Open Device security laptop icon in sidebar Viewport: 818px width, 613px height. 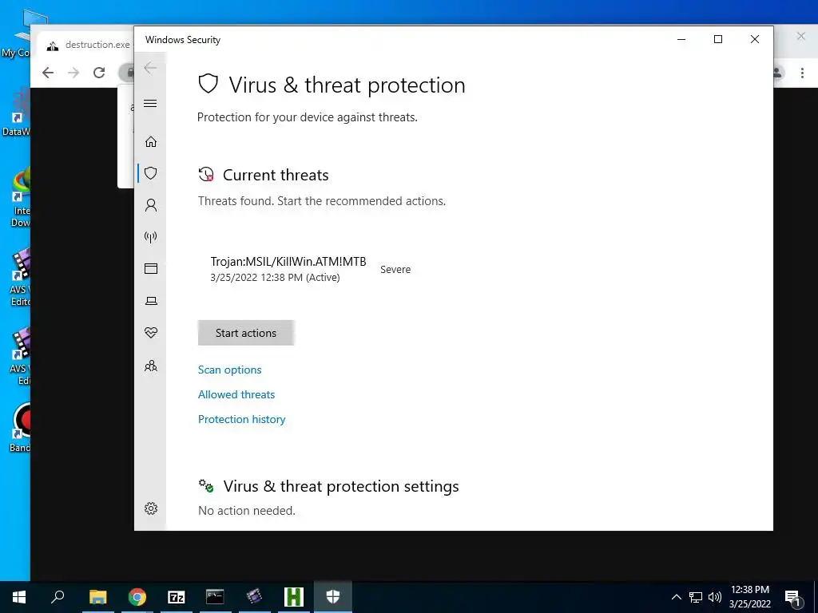pos(151,301)
